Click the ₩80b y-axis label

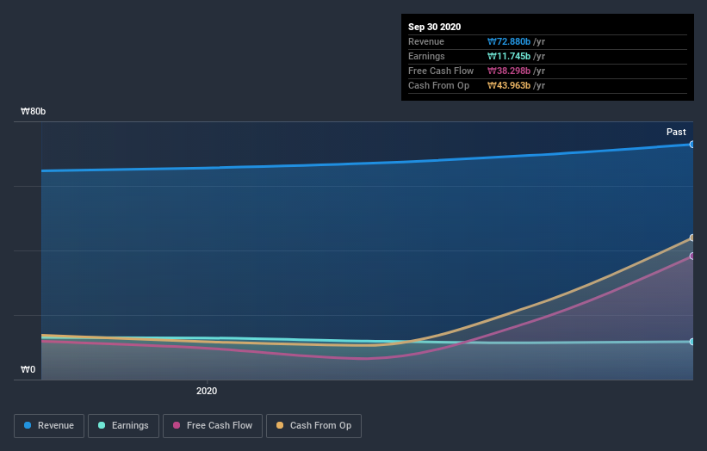(33, 111)
